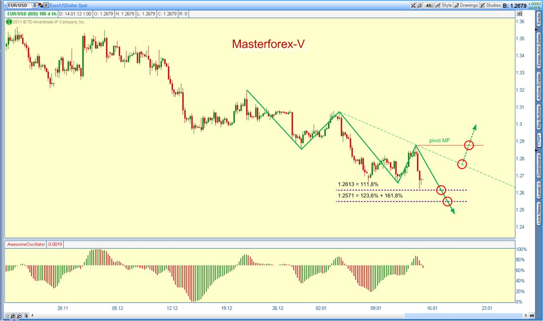
Task: Click the AwesomeOscillator study label
Action: [26, 244]
